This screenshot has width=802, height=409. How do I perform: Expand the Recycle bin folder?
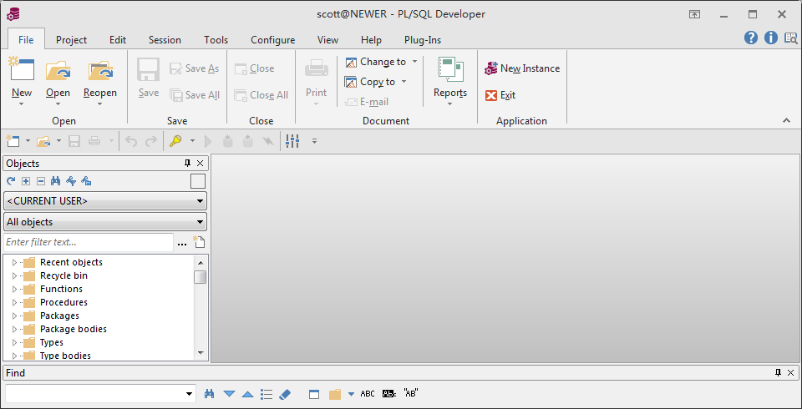pos(14,275)
